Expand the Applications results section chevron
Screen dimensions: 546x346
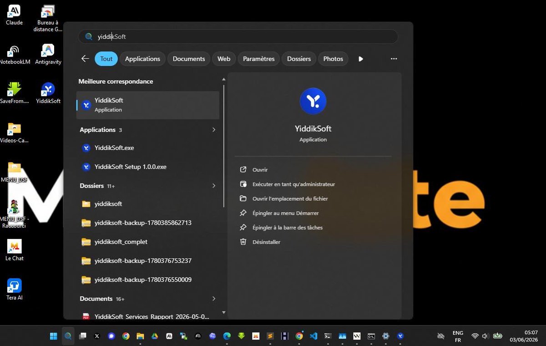[x=214, y=130]
